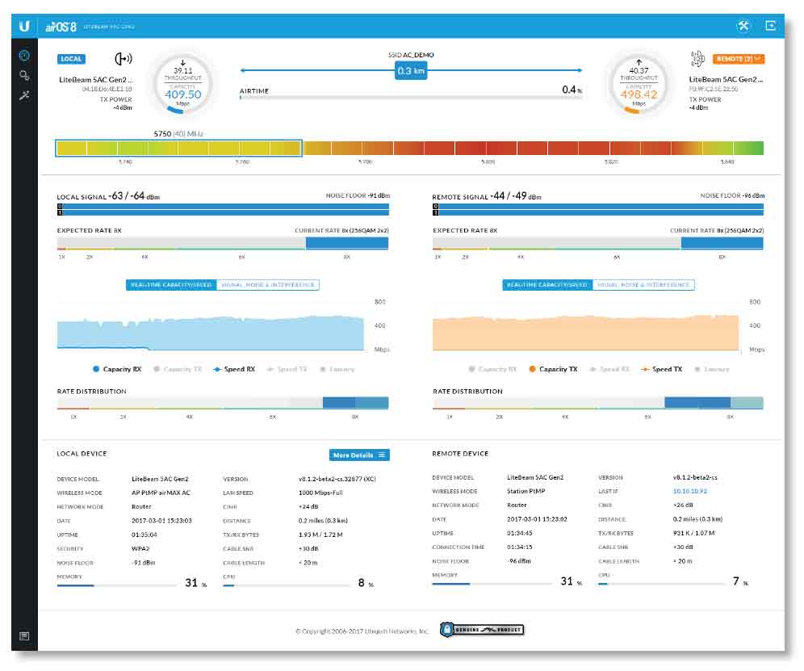Open the Last IP link 10.10.10.92
Screen dimensions: 804x671
(x=689, y=491)
